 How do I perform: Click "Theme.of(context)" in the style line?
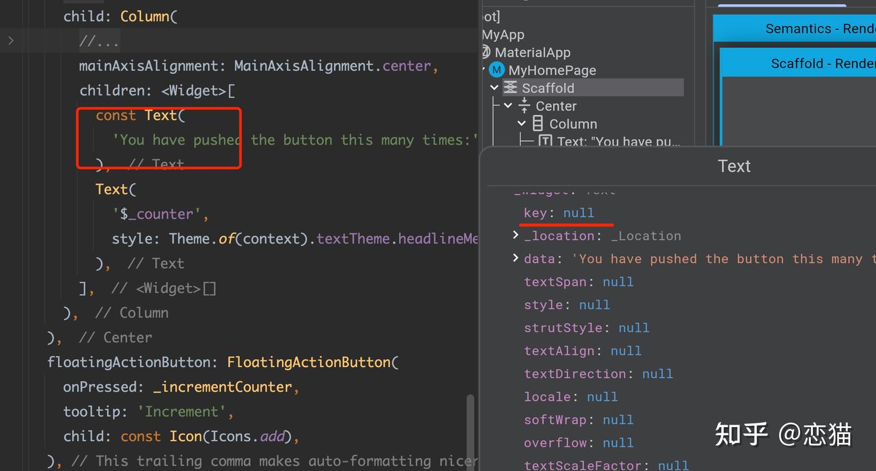tap(240, 239)
